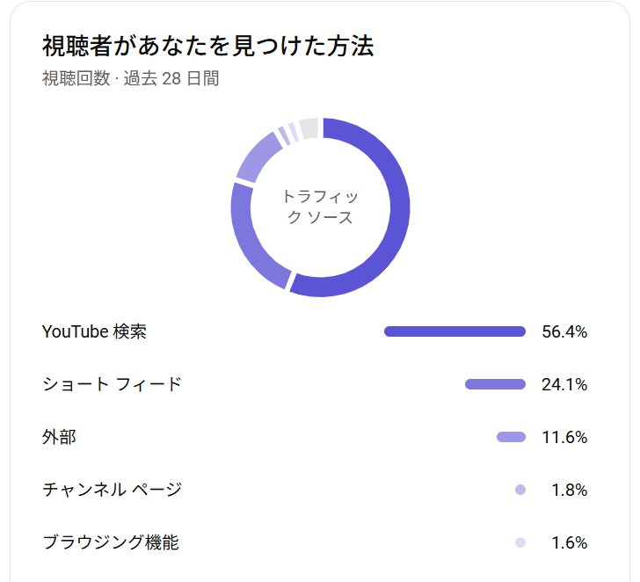The image size is (640, 582).
Task: Click the 外部 row label
Action: pos(59,437)
